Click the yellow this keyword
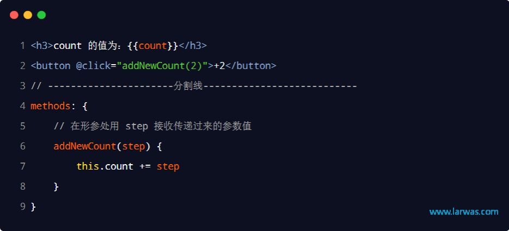This screenshot has height=231, width=509. [x=88, y=166]
